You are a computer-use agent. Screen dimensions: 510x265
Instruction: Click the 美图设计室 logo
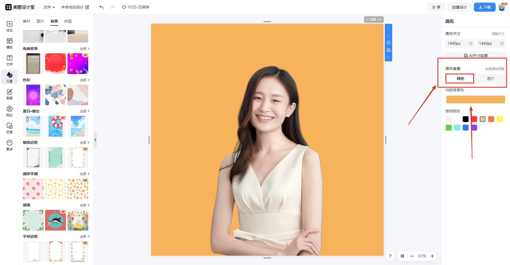coord(20,7)
